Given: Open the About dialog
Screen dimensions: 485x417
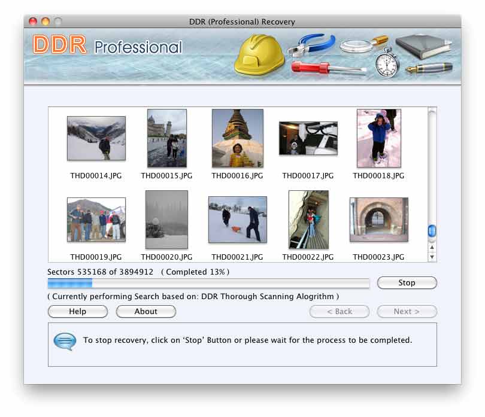Looking at the screenshot, I should [146, 312].
